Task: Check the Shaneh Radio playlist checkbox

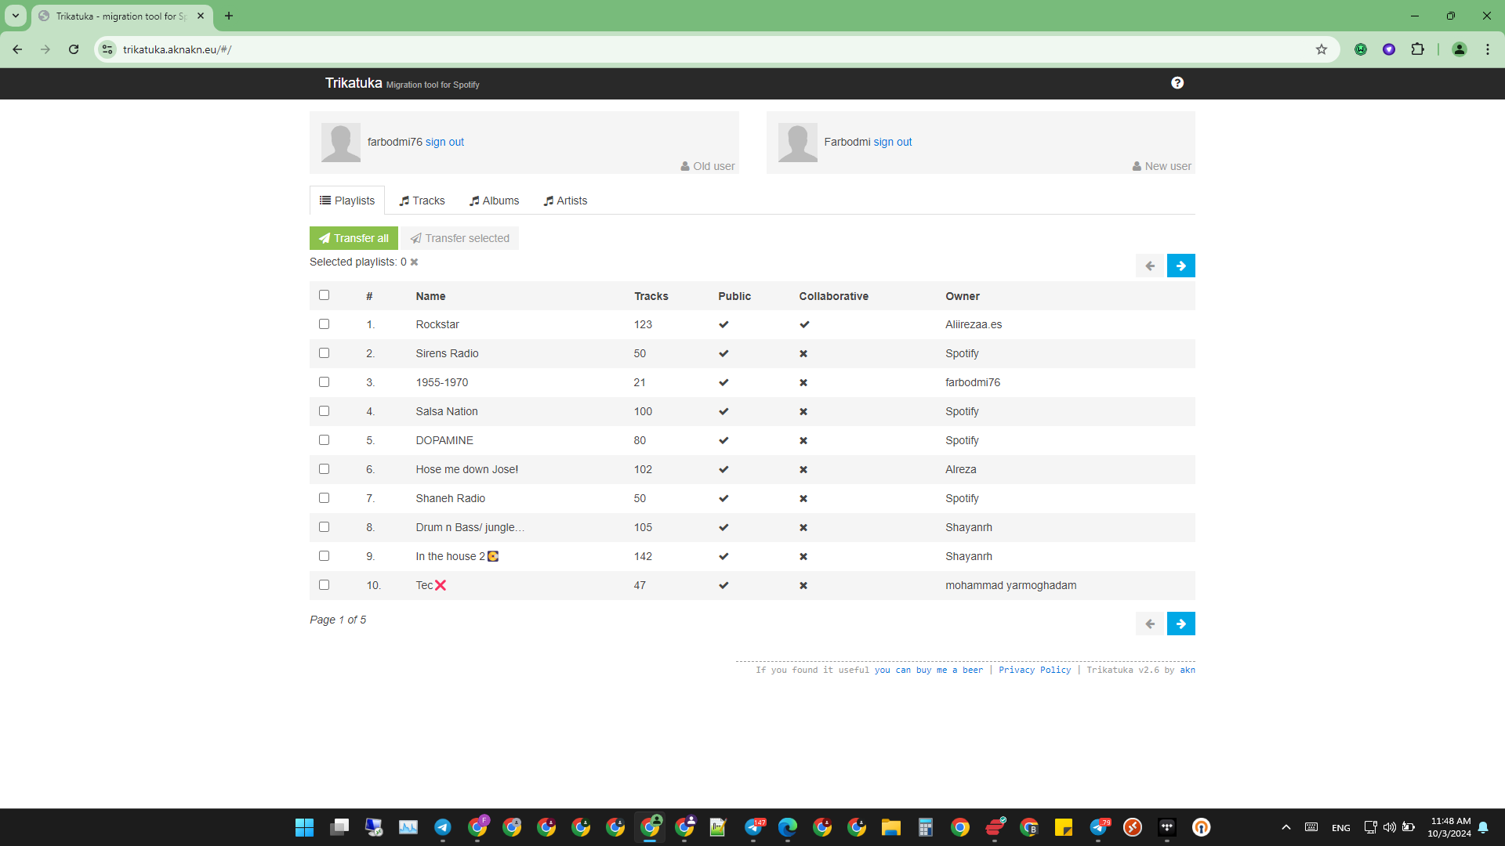Action: pos(324,498)
